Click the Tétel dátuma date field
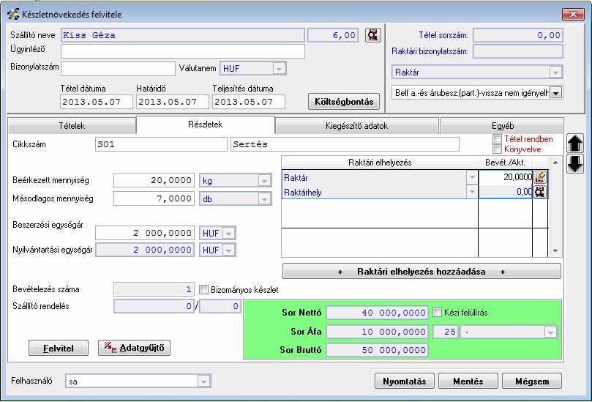The height and width of the screenshot is (402, 592). point(97,102)
